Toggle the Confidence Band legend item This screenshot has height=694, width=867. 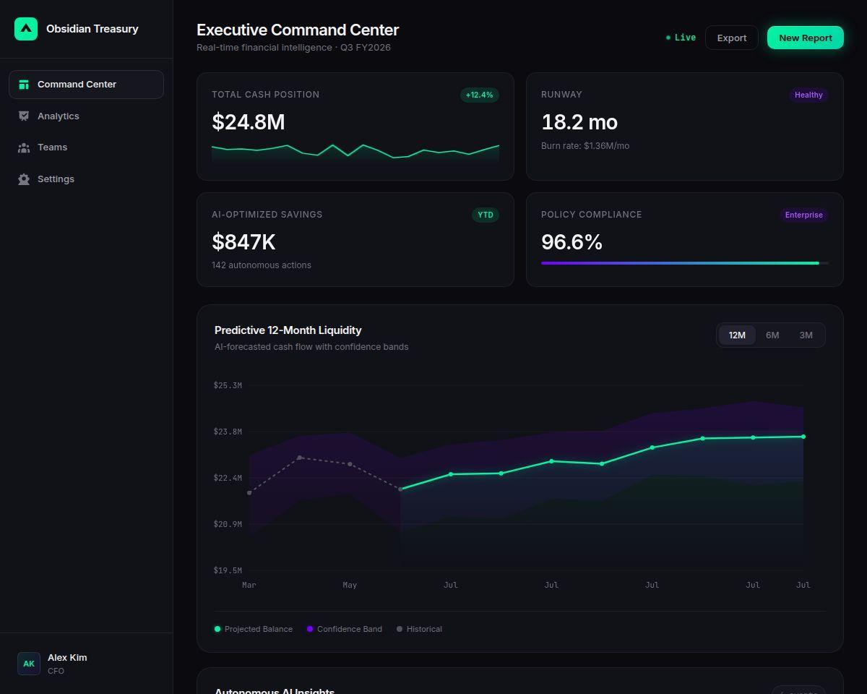pyautogui.click(x=345, y=629)
